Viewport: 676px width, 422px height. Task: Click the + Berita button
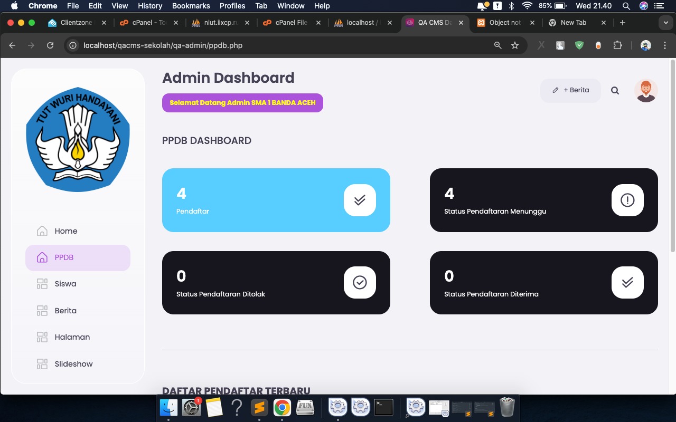coord(570,90)
